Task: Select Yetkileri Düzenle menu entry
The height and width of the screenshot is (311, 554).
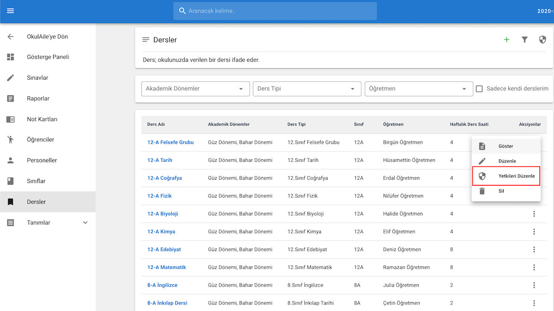Action: [506, 176]
